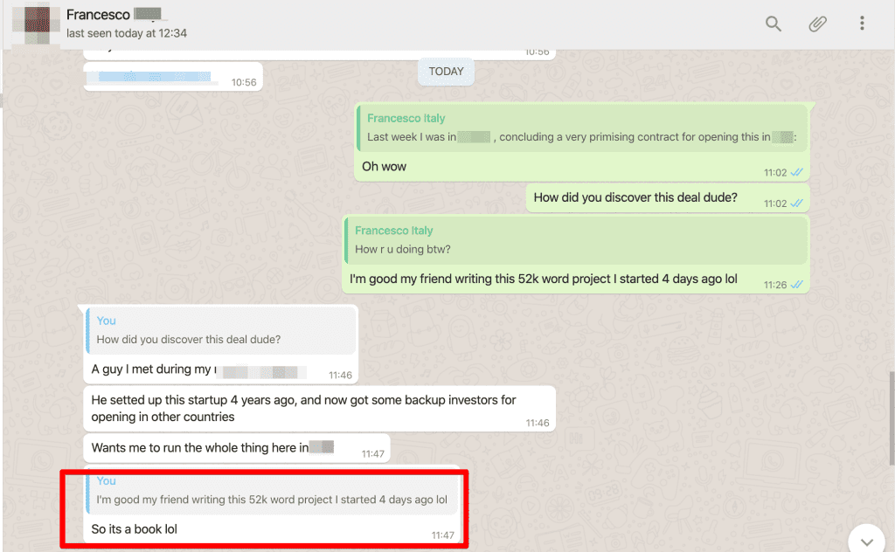Click the scroll-to-bottom chevron button
Image resolution: width=895 pixels, height=552 pixels.
point(866,542)
